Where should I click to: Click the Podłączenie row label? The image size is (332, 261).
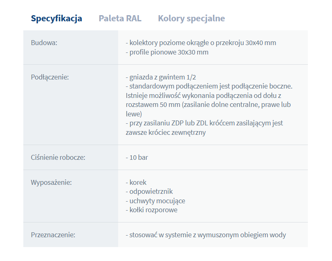tap(50, 77)
